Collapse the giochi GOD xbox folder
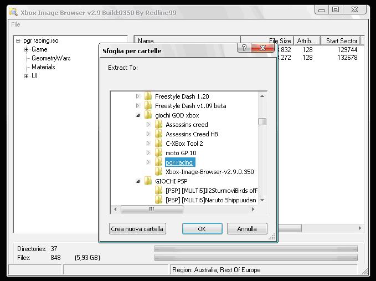This screenshot has height=281, width=376. point(138,115)
